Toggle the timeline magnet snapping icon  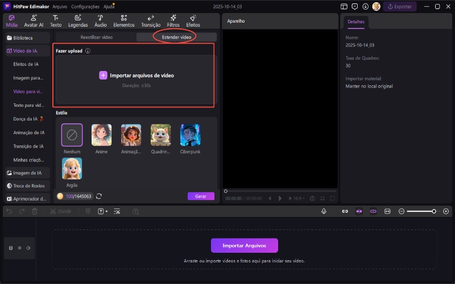359,211
